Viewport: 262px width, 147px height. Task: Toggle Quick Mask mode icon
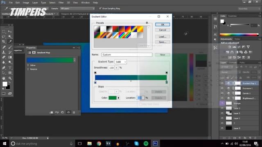click(4, 94)
